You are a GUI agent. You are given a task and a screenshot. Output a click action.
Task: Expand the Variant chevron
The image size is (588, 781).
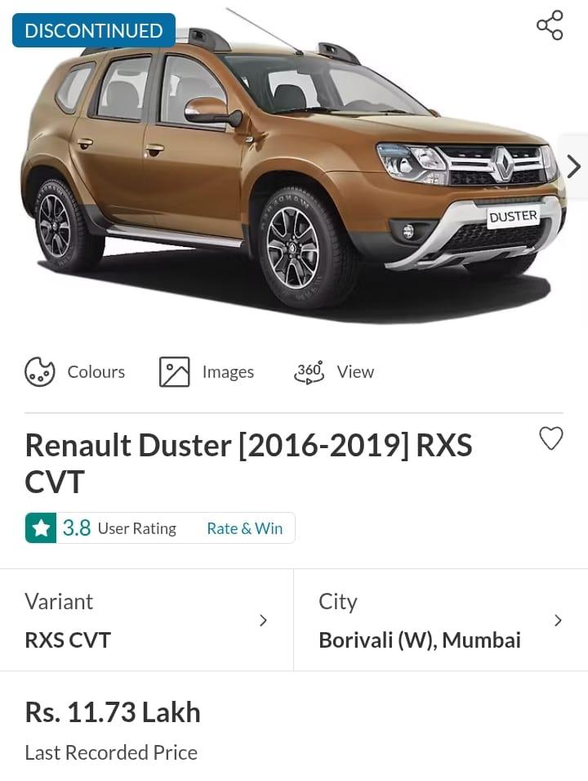click(263, 621)
